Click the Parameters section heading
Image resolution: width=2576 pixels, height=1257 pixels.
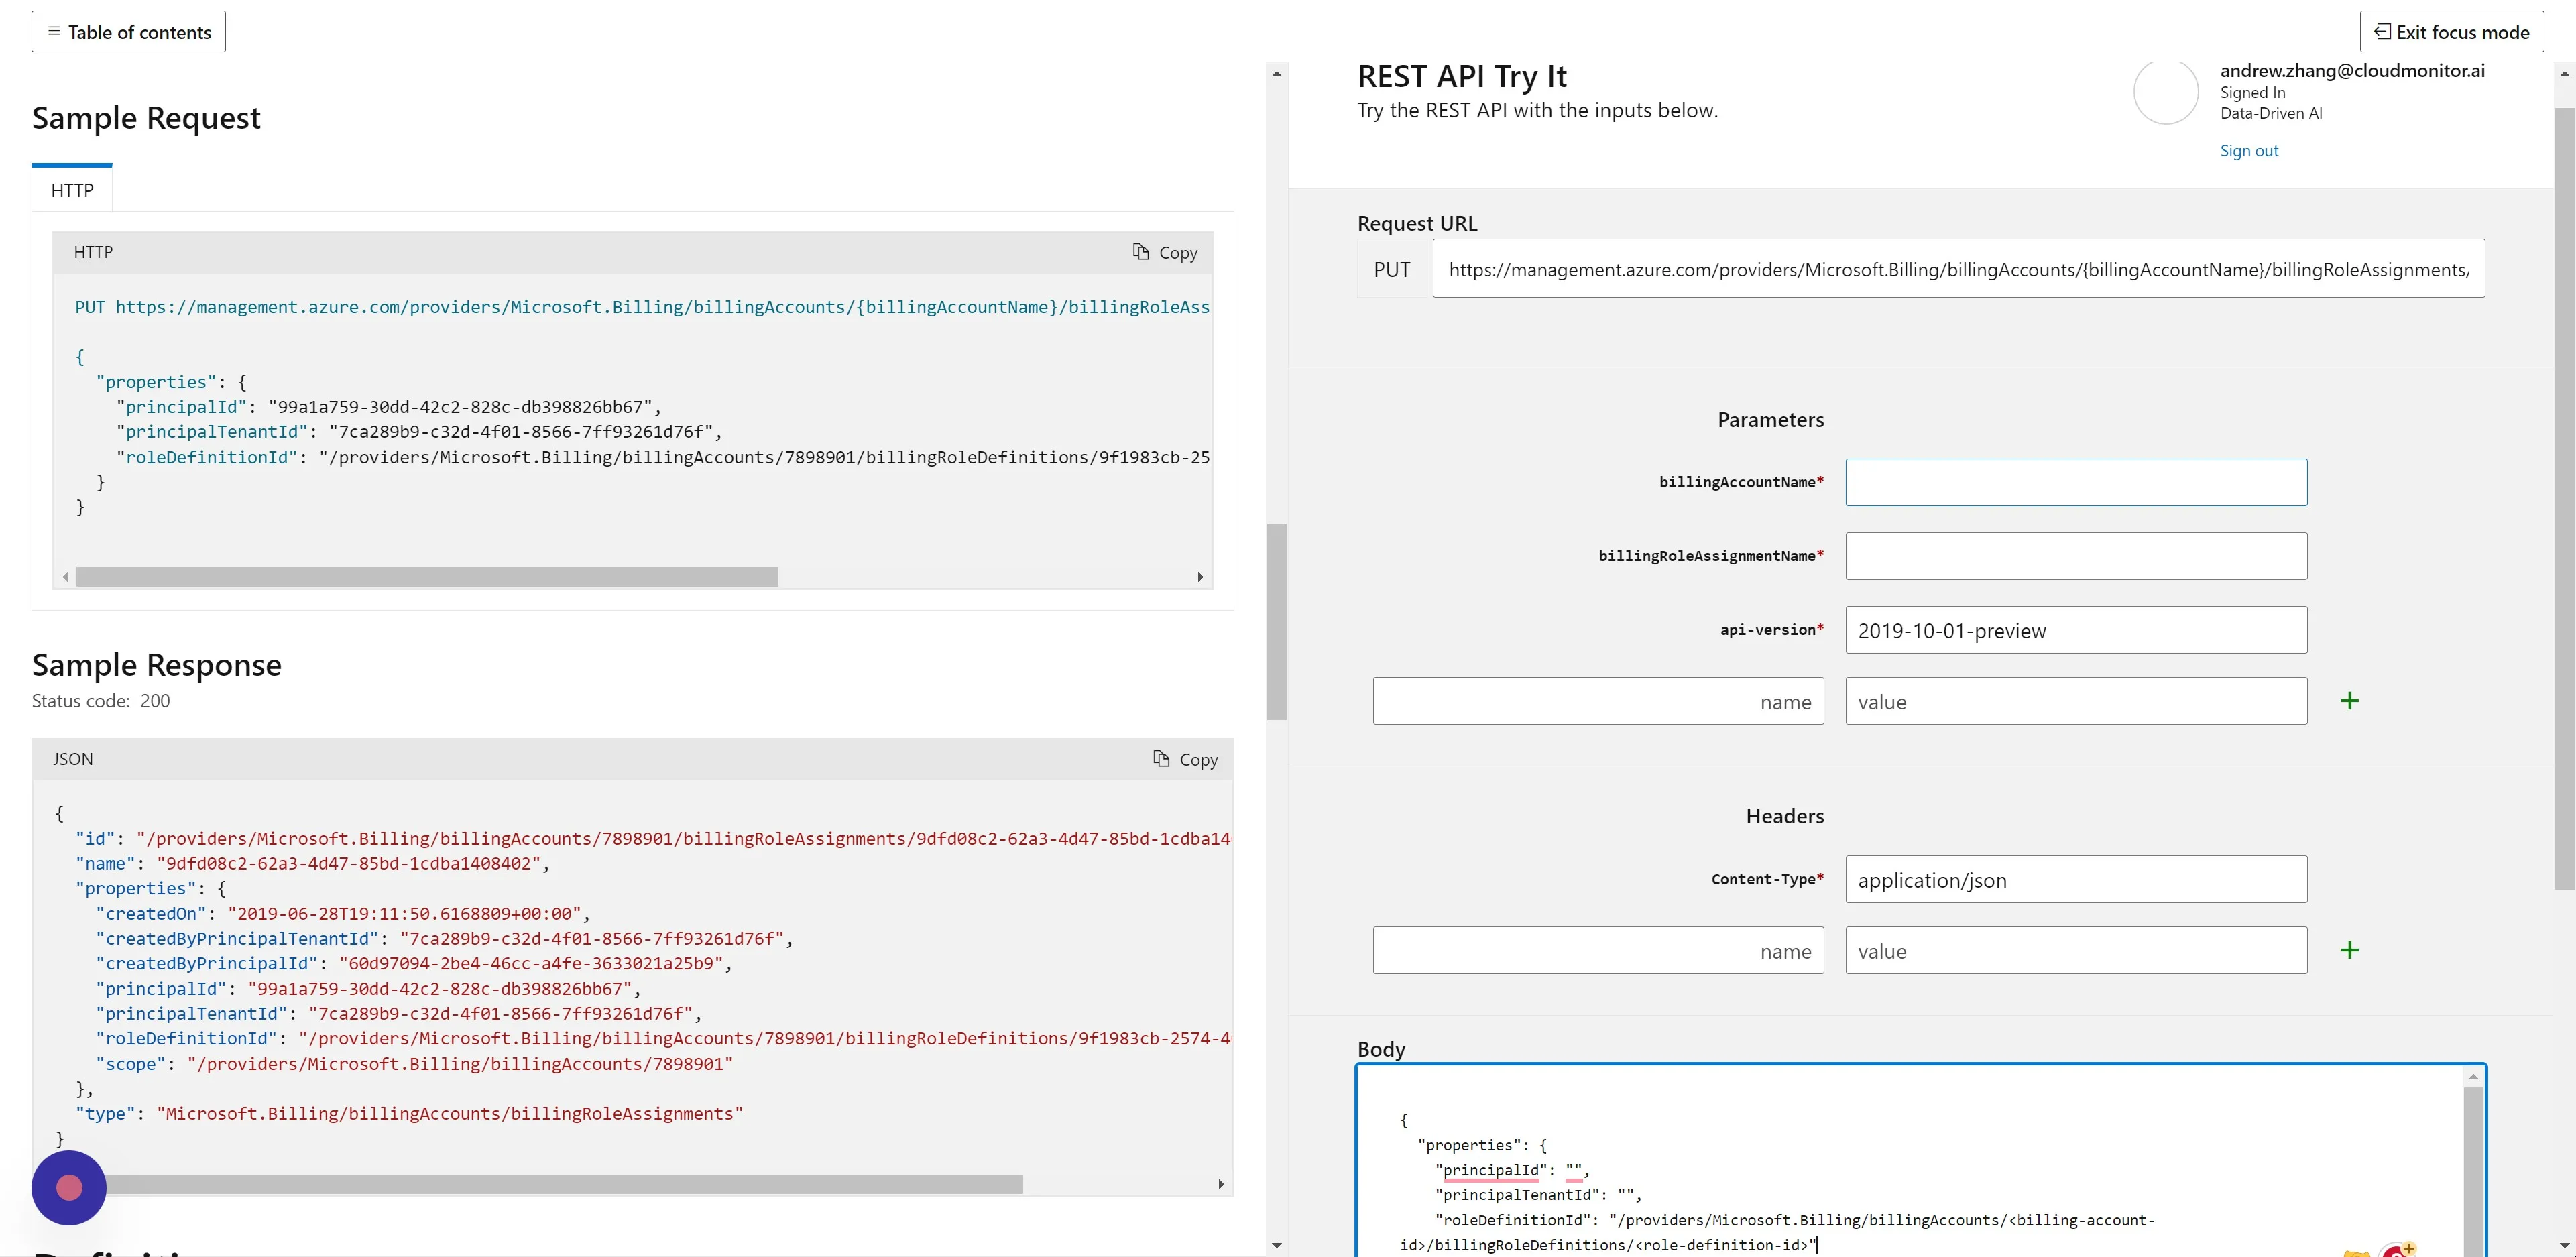(x=1770, y=420)
